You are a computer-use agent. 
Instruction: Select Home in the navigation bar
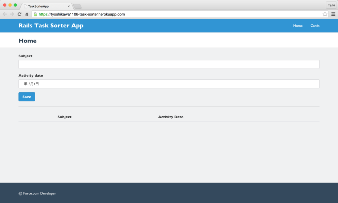click(298, 25)
